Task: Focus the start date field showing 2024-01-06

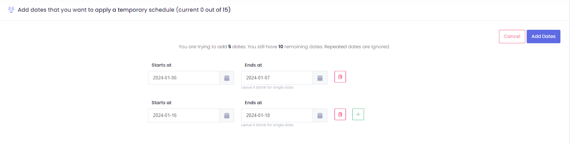Action: pos(184,78)
